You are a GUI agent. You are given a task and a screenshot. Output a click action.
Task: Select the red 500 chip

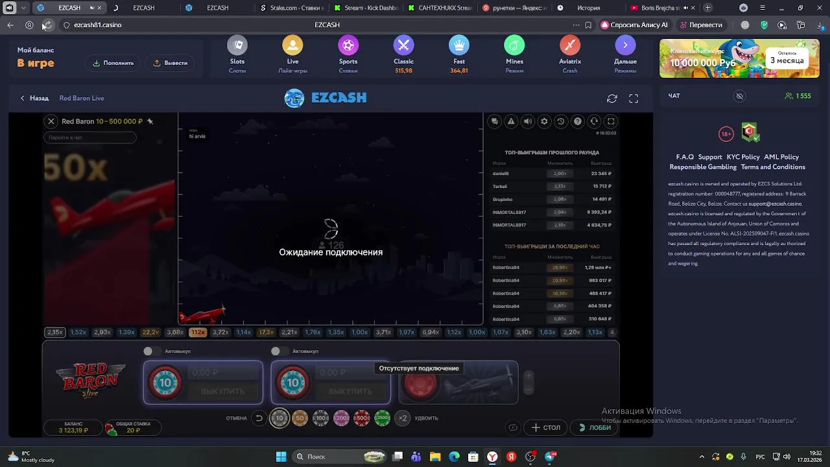pyautogui.click(x=362, y=418)
